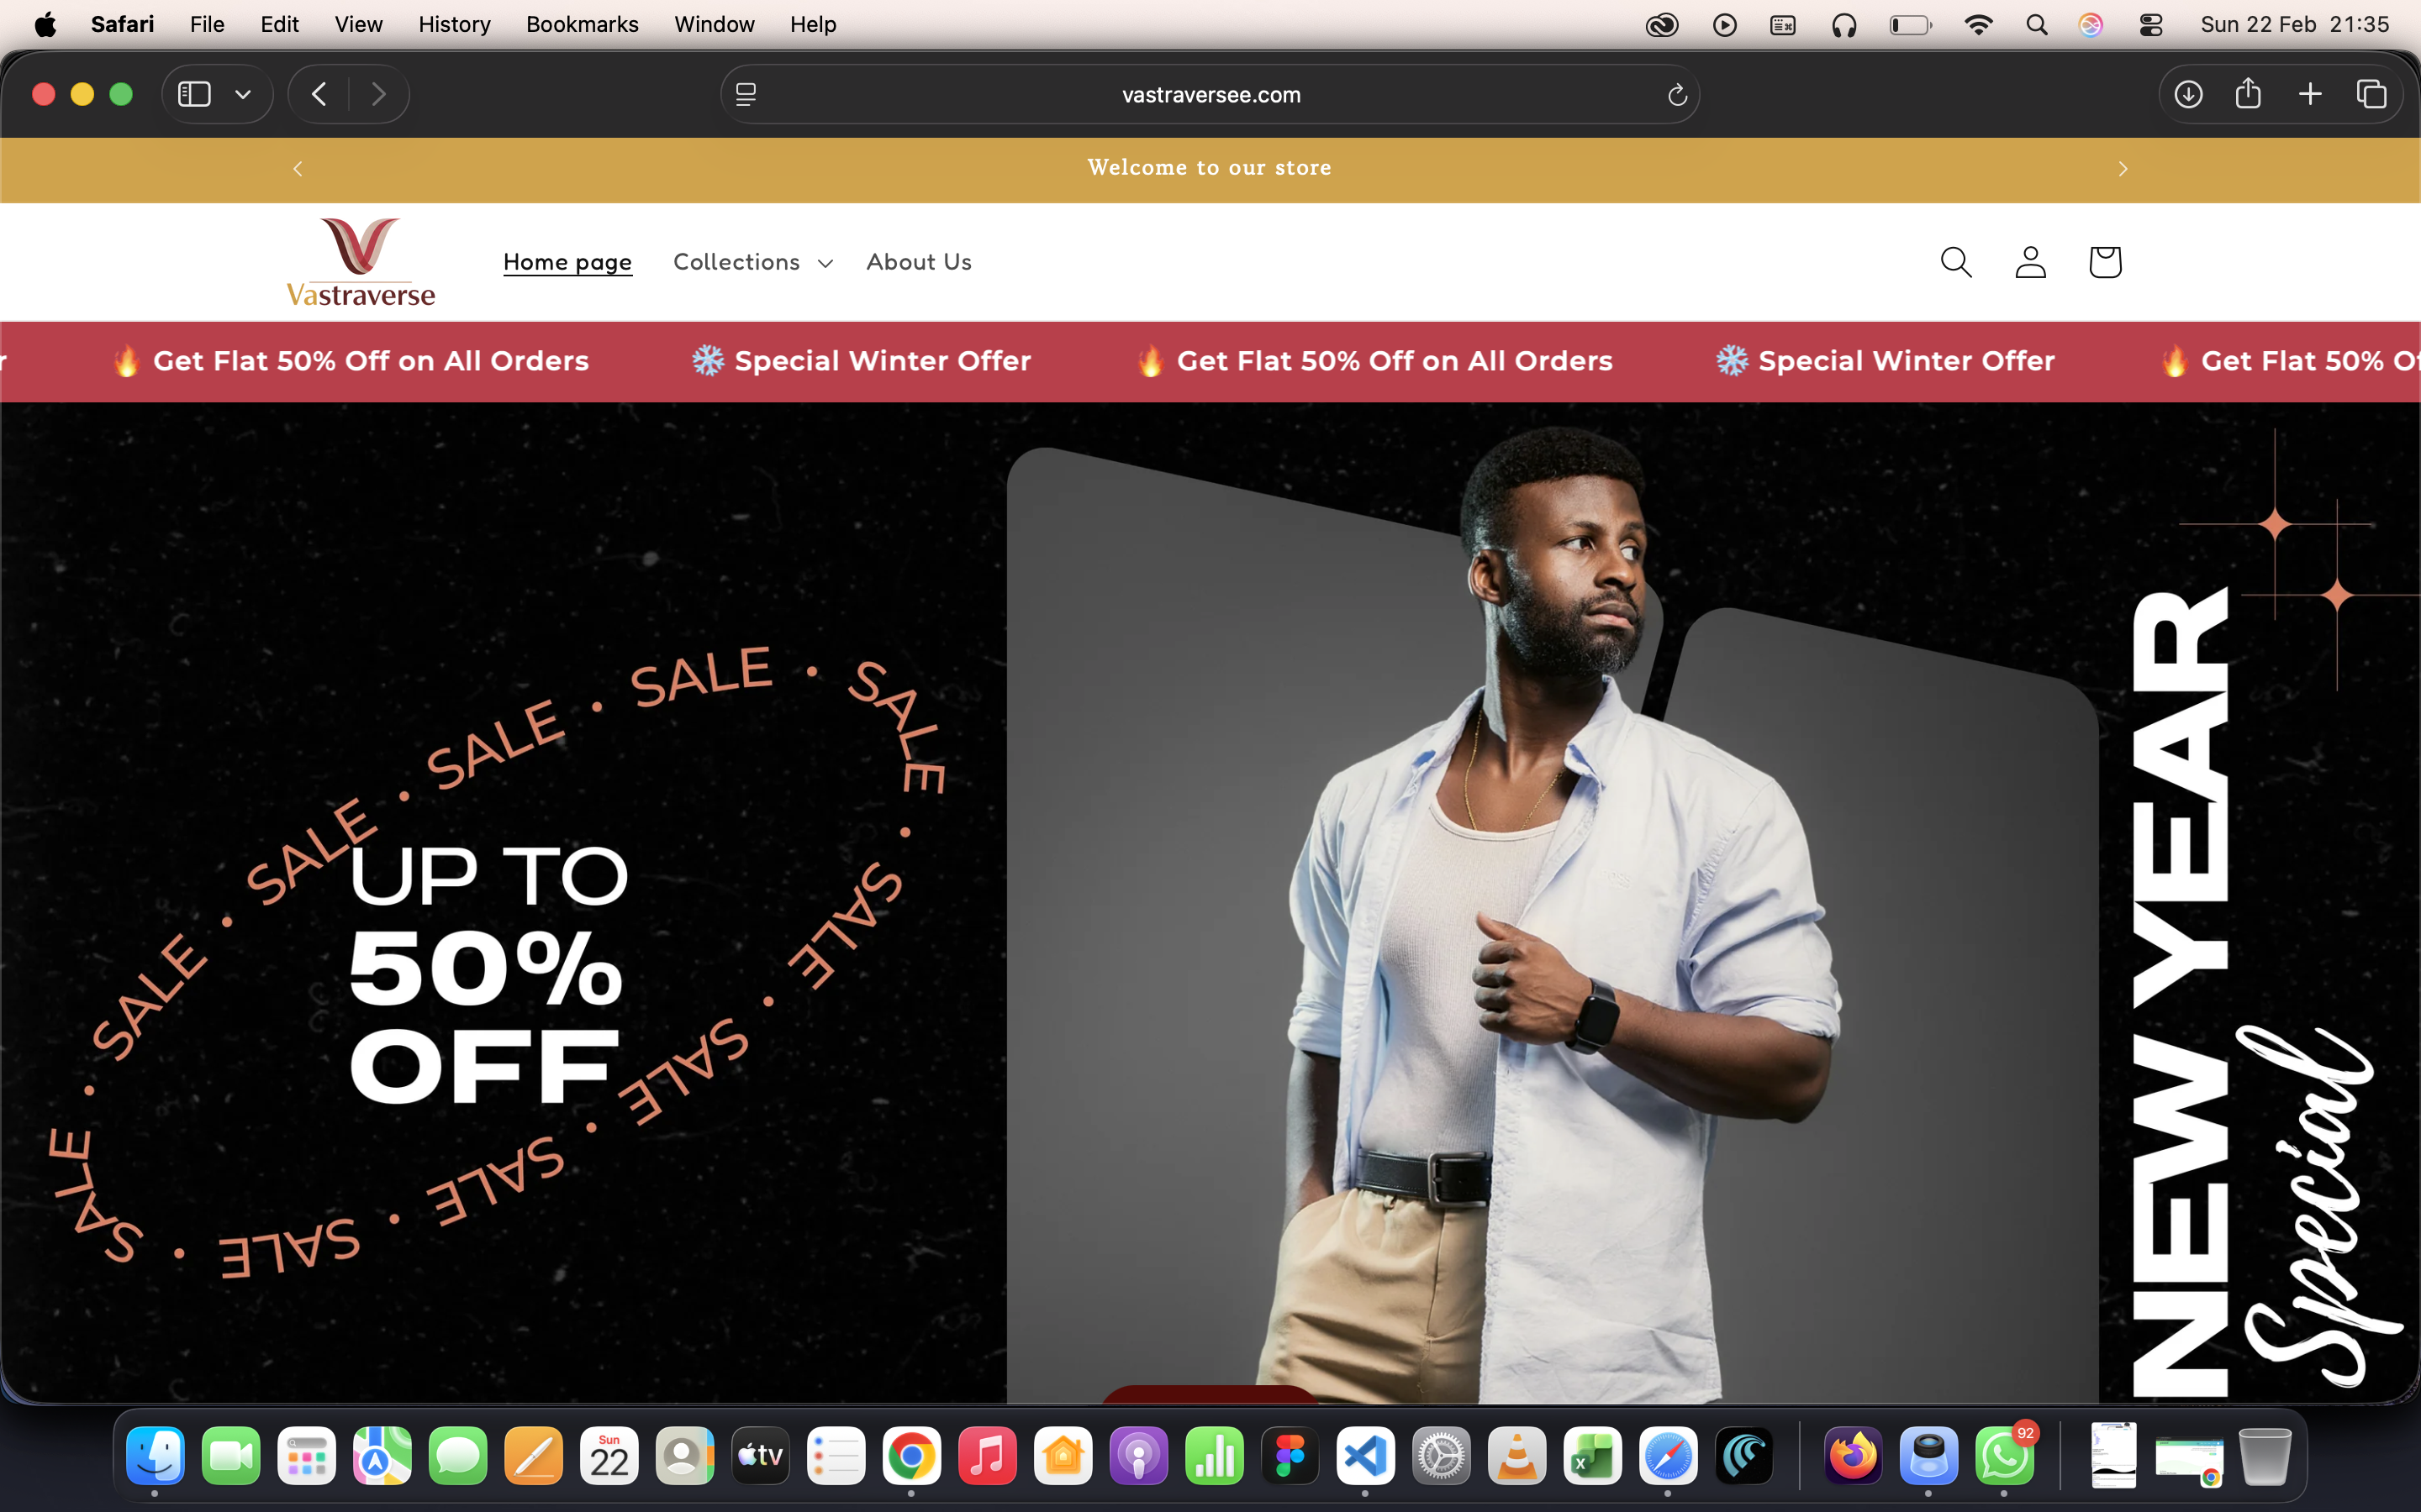Open Wi-Fi status in menu bar
Viewport: 2421px width, 1512px height.
(x=1978, y=24)
